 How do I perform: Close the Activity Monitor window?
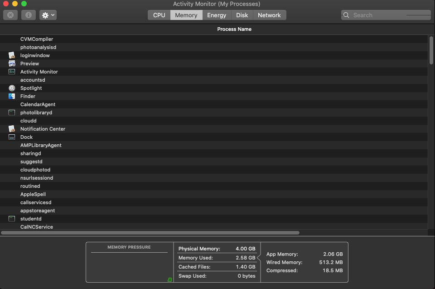6,4
